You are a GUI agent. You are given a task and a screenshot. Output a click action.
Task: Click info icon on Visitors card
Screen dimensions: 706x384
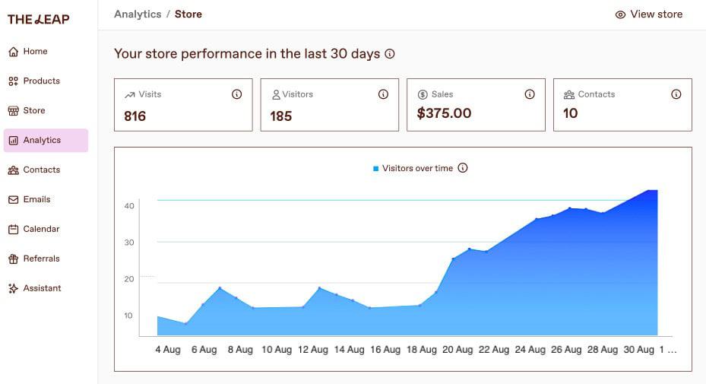click(x=383, y=94)
